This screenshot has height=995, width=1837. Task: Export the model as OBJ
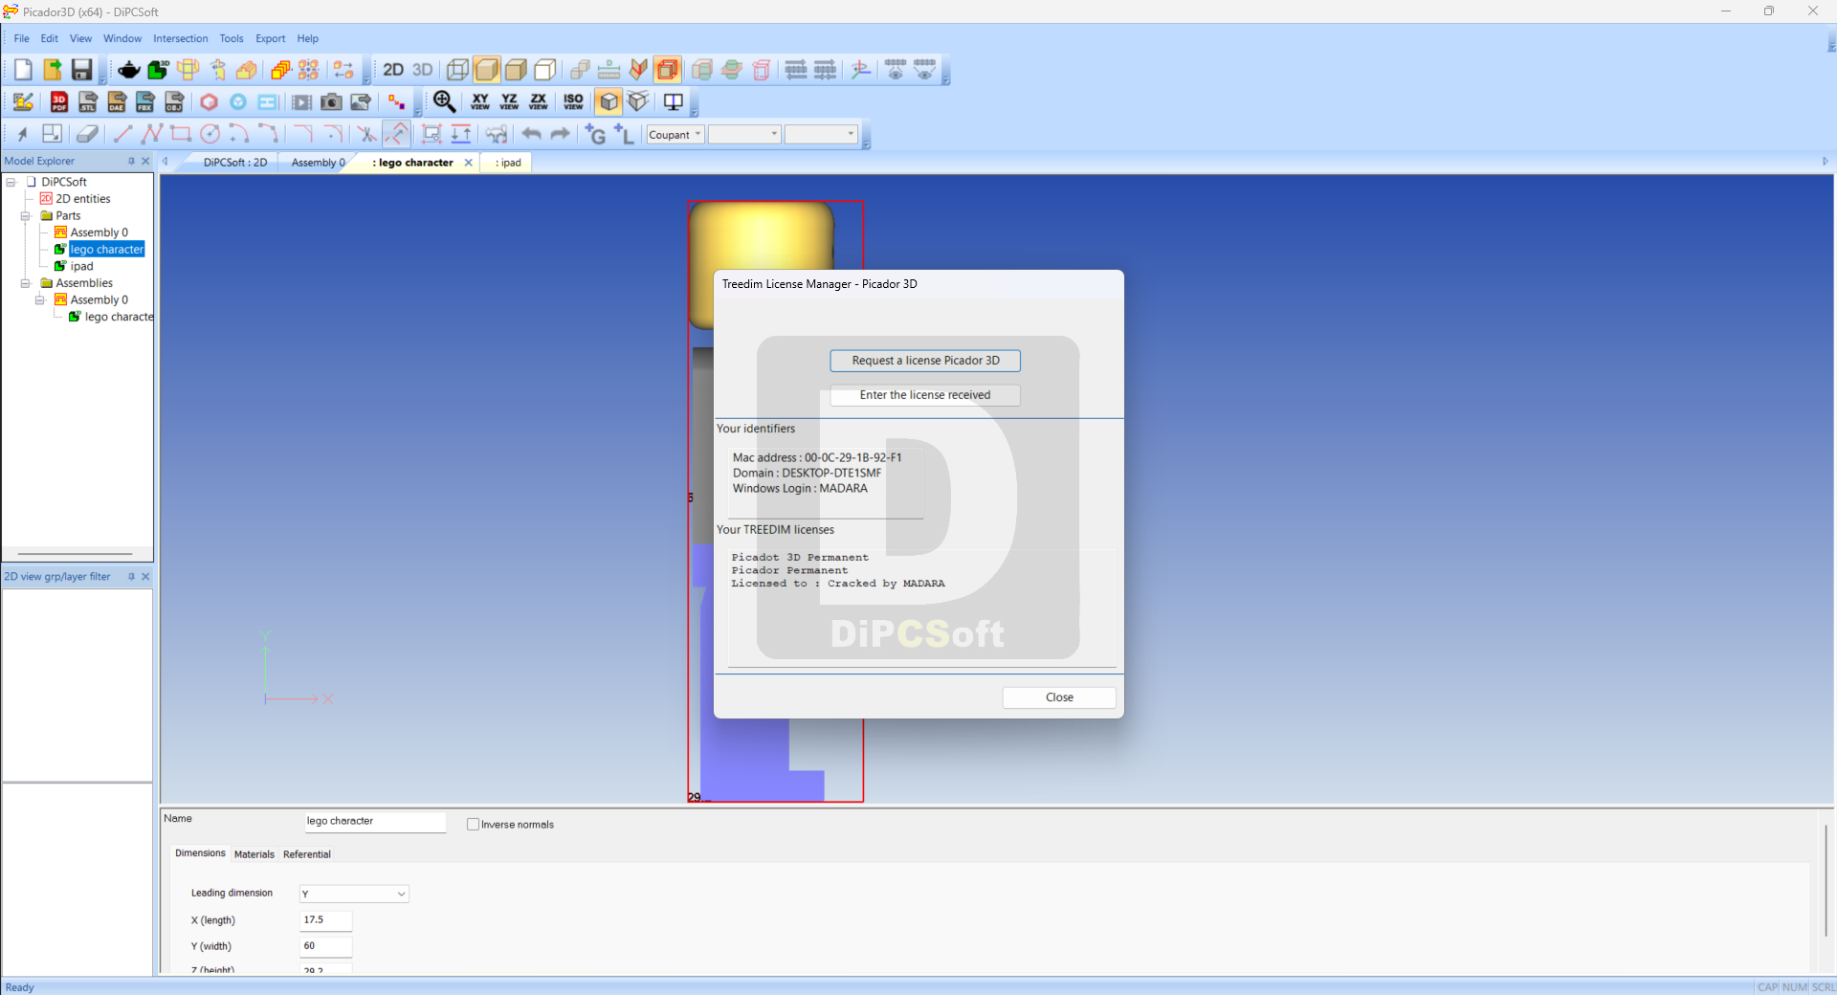click(x=174, y=102)
